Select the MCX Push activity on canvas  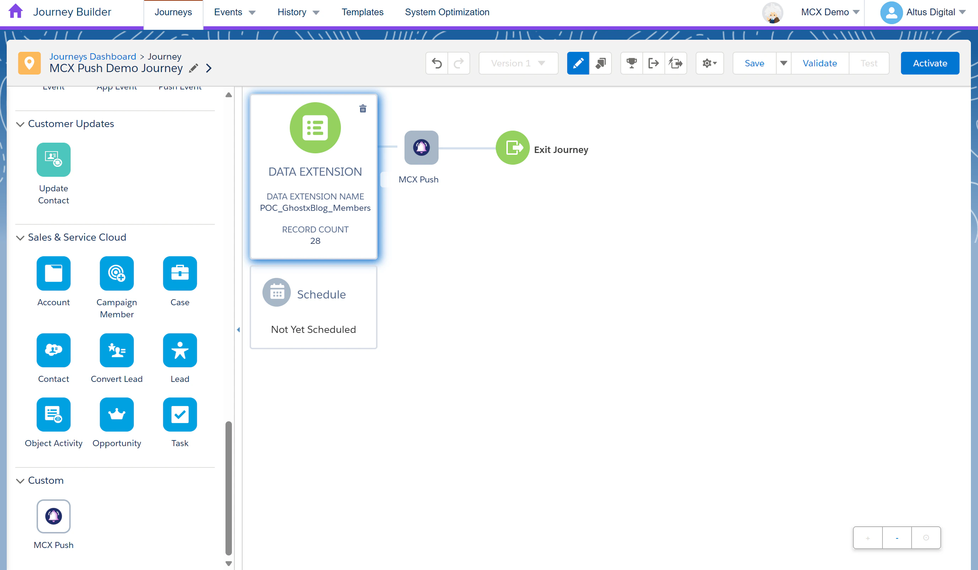pyautogui.click(x=422, y=148)
